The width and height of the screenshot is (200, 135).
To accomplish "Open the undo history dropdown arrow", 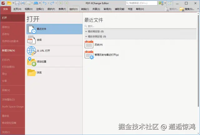I will pos(48,3).
